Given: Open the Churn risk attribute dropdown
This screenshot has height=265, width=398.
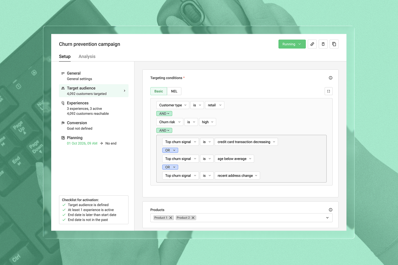Looking at the screenshot, I should coord(170,122).
